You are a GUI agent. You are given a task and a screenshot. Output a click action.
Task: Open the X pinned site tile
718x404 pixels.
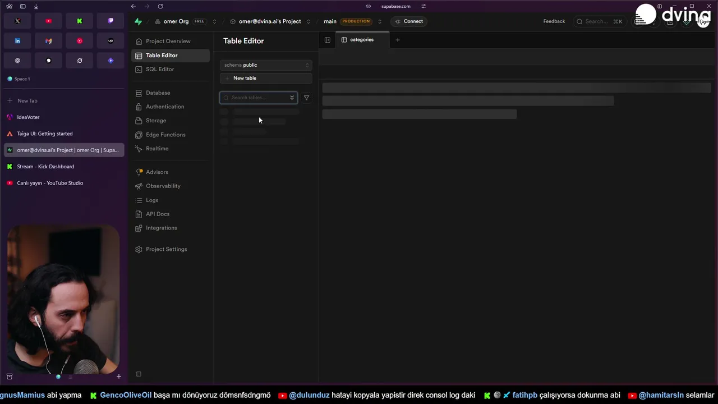point(17,21)
